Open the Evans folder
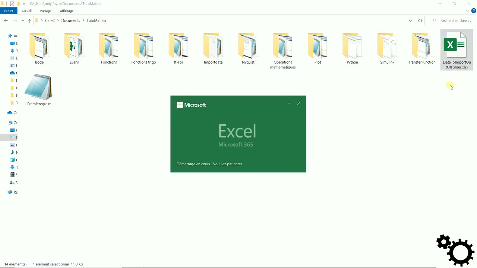477x268 pixels. pyautogui.click(x=74, y=49)
